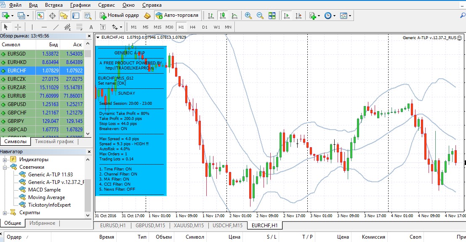
Task: Open MetaEditor with the yellow book icon
Action: click(x=147, y=16)
